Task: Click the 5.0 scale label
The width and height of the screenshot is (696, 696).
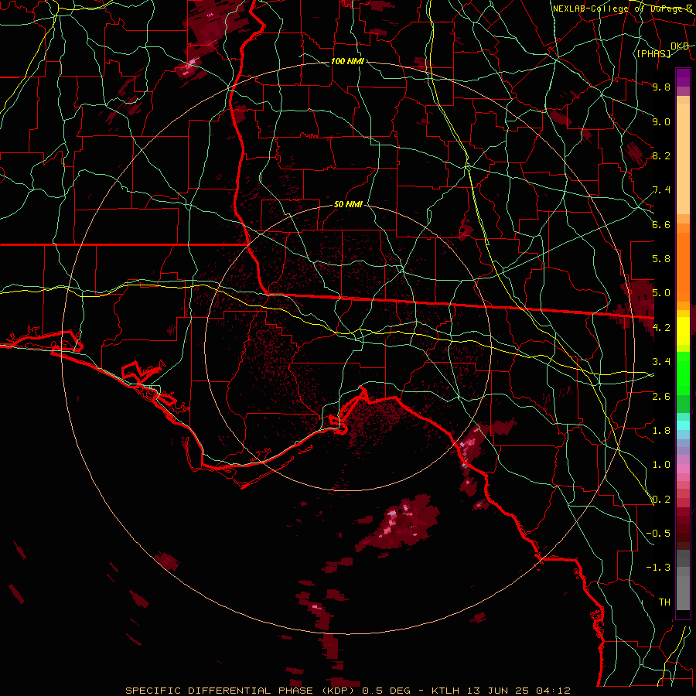Action: pos(661,293)
